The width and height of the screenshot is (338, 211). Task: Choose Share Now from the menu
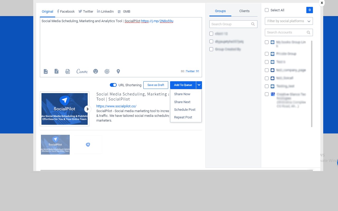coord(182,94)
